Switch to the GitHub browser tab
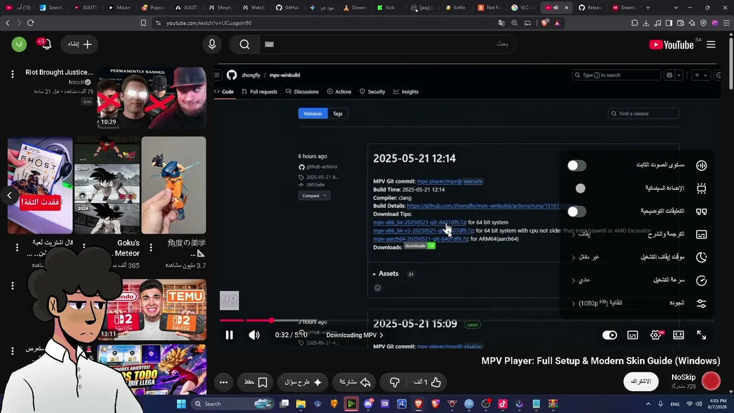 (x=287, y=7)
